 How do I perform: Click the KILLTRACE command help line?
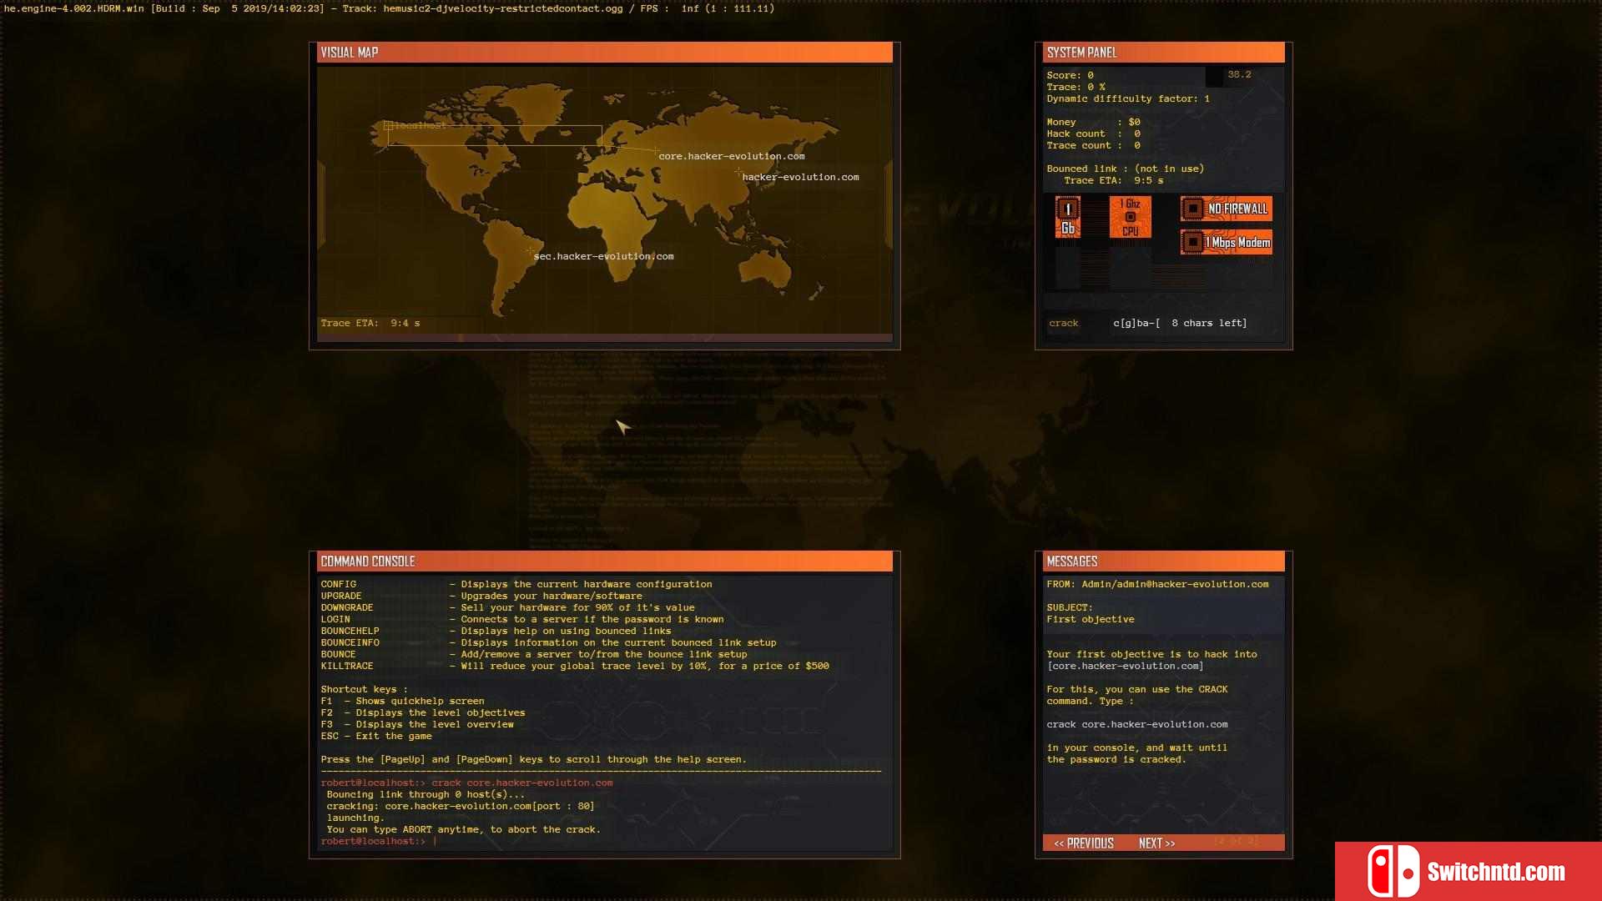point(575,666)
